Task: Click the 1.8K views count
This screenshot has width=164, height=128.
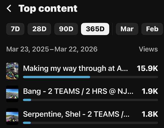Action: tap(150, 114)
